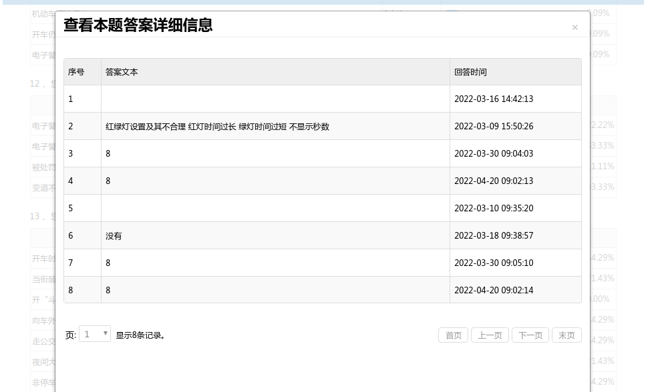
Task: Click timestamp 2022-03-10 09:35:20
Action: (x=493, y=209)
